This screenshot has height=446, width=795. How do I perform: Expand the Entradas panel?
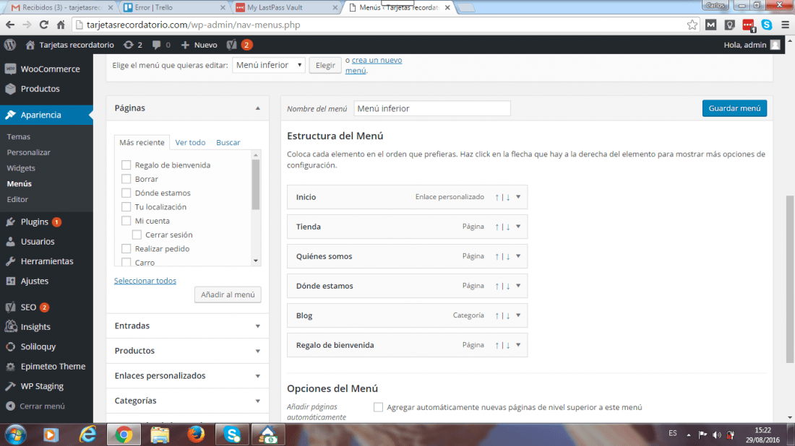point(257,326)
